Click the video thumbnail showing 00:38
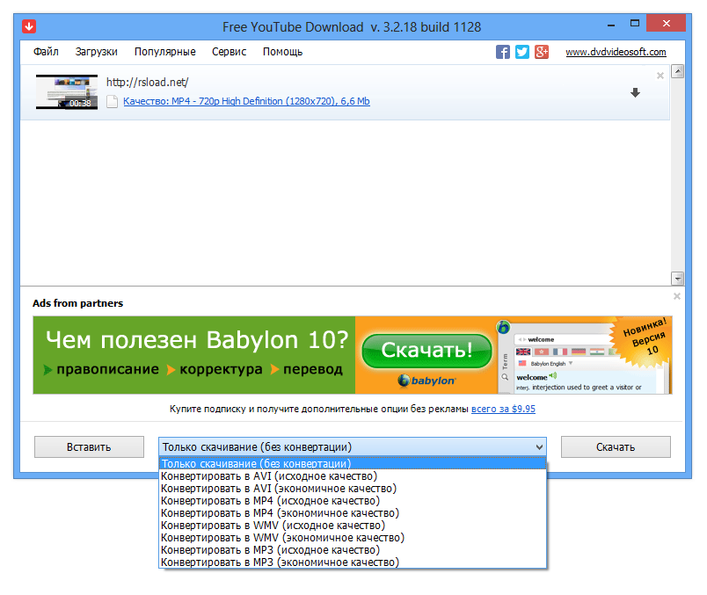The width and height of the screenshot is (707, 595). tap(67, 92)
